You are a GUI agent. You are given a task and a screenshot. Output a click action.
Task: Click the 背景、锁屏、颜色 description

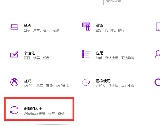[x=37, y=58]
